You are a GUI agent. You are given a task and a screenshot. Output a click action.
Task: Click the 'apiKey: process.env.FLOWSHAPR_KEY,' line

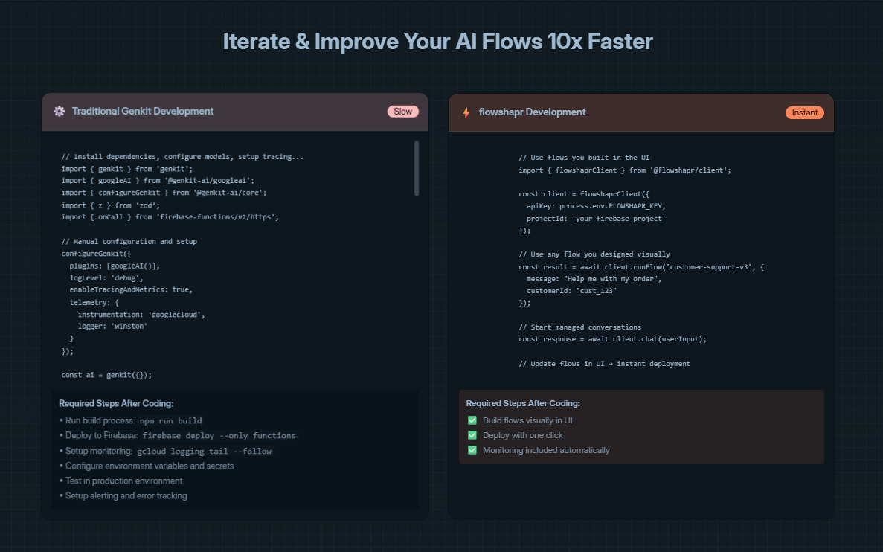pos(597,206)
